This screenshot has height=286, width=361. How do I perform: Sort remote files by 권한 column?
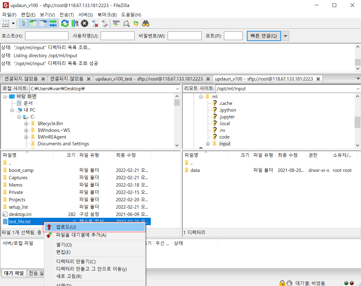click(x=318, y=155)
